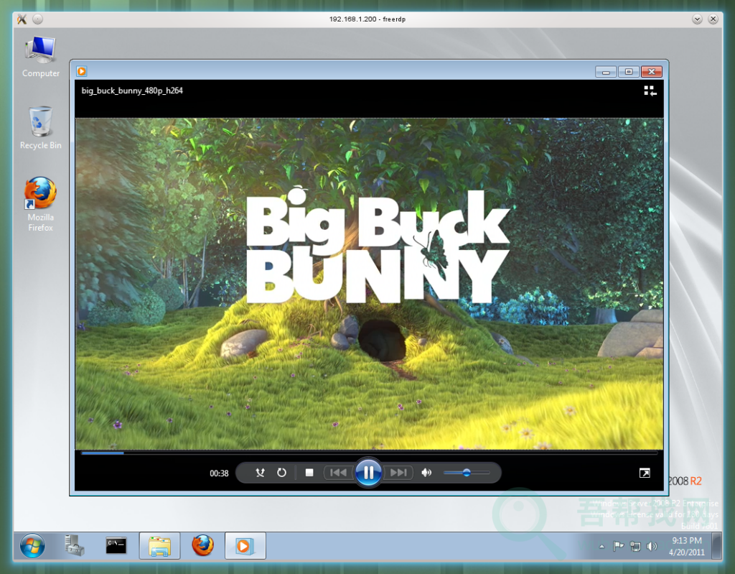Stop video playback
Screen dimensions: 735x574
tap(309, 473)
